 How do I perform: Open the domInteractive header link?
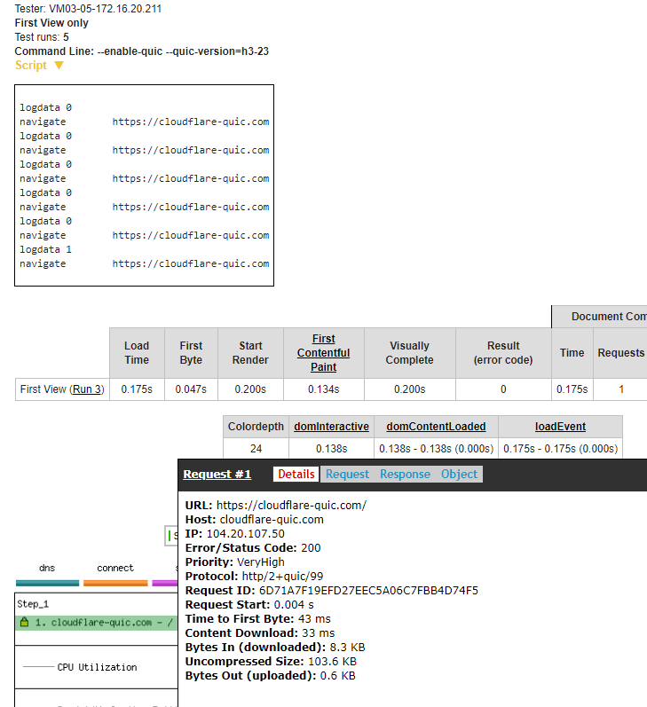pyautogui.click(x=331, y=427)
